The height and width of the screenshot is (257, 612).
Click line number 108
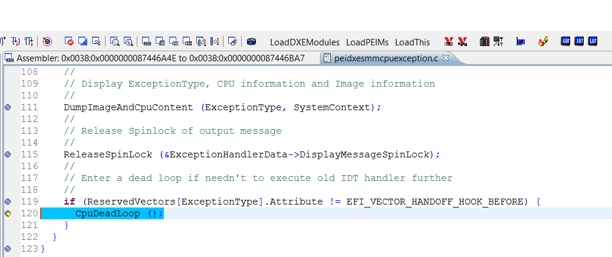click(x=29, y=72)
